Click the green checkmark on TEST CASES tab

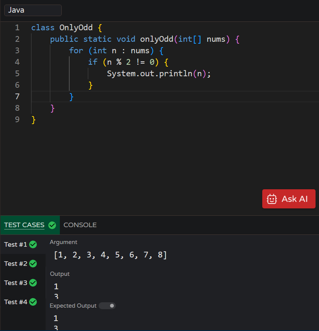(52, 225)
